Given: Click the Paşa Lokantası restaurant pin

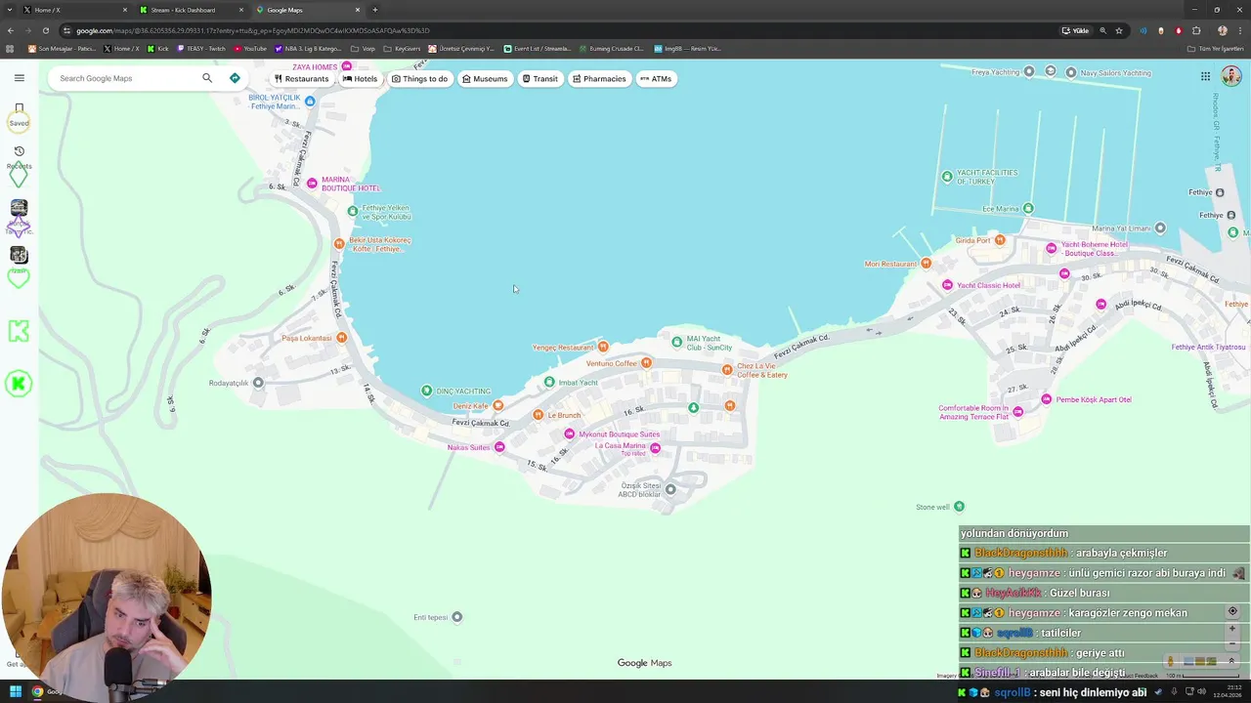Looking at the screenshot, I should tap(341, 338).
